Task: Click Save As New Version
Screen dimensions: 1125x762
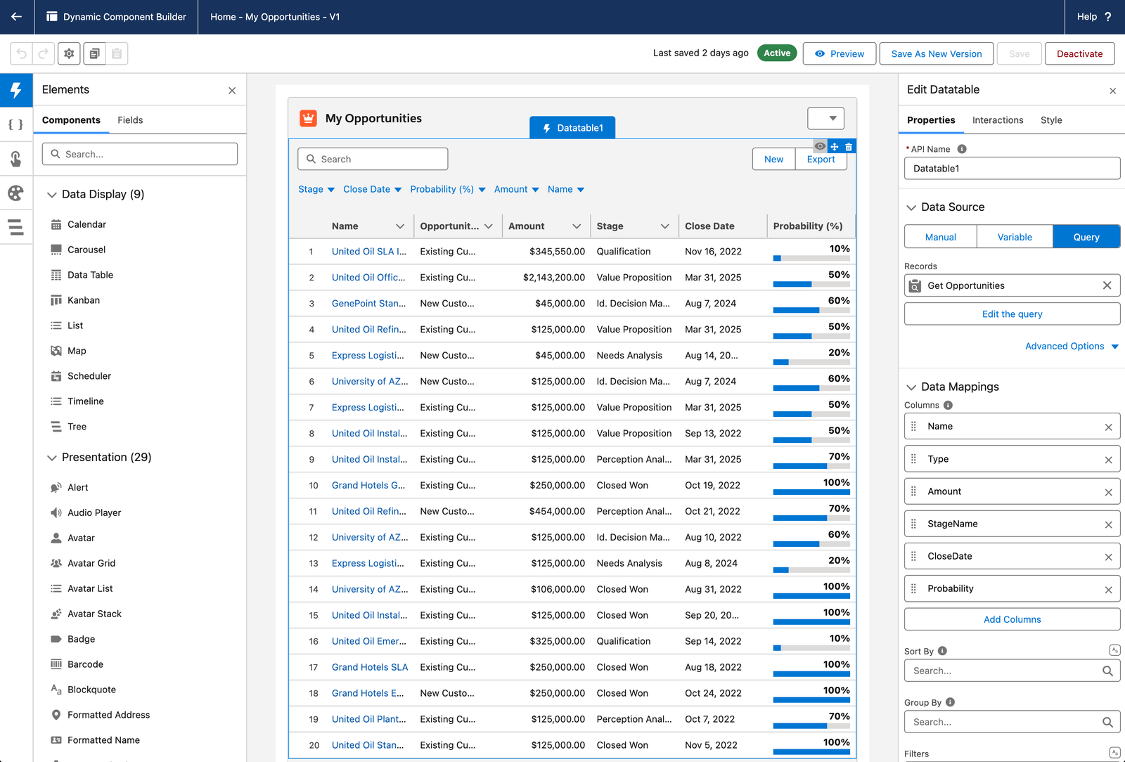Action: pos(936,53)
